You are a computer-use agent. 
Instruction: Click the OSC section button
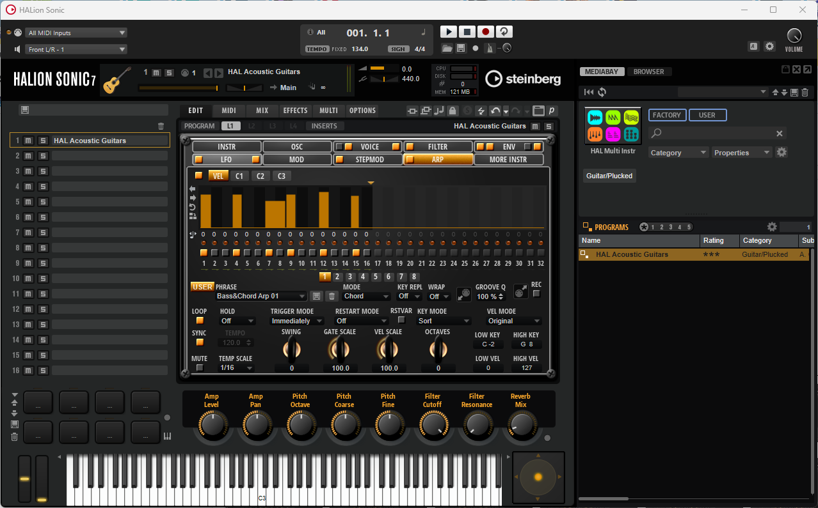point(297,147)
